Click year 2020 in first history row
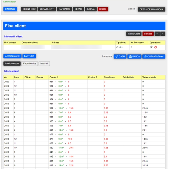 point(6,82)
